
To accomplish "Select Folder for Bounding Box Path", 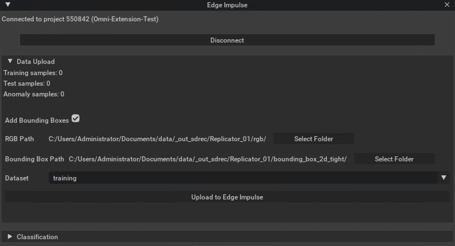I will (394, 159).
